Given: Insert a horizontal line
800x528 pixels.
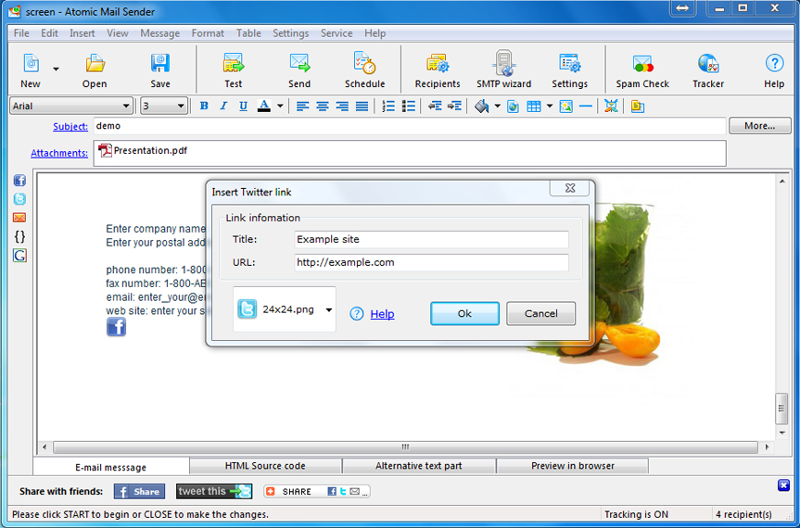Looking at the screenshot, I should tap(586, 106).
